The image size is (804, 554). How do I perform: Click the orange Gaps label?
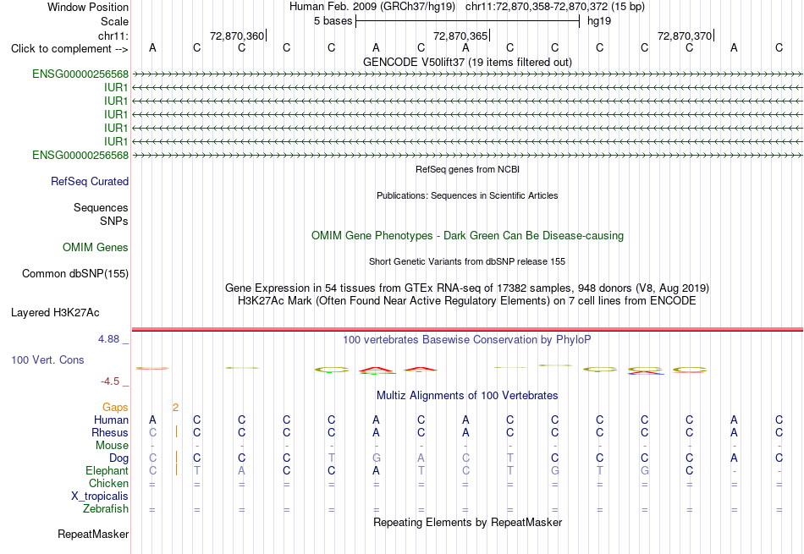[115, 407]
